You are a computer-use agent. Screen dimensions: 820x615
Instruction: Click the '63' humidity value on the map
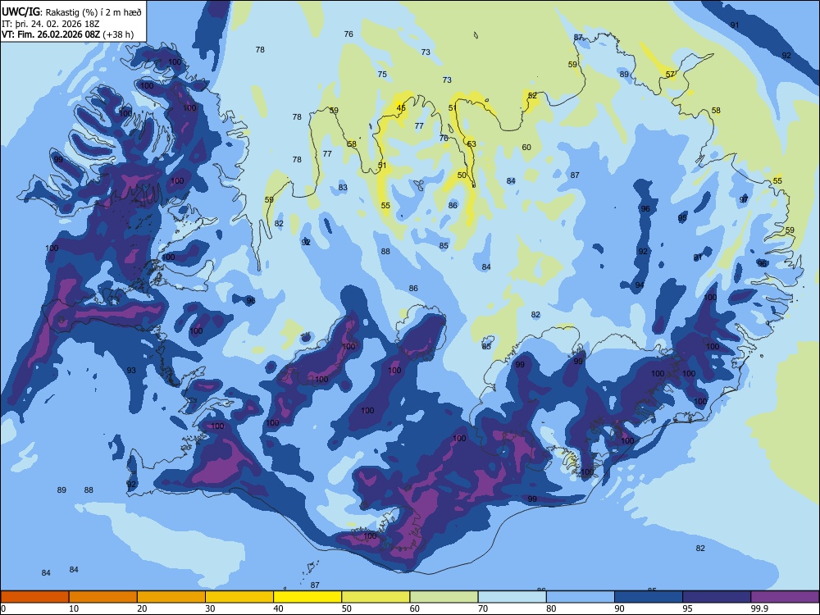coord(471,144)
